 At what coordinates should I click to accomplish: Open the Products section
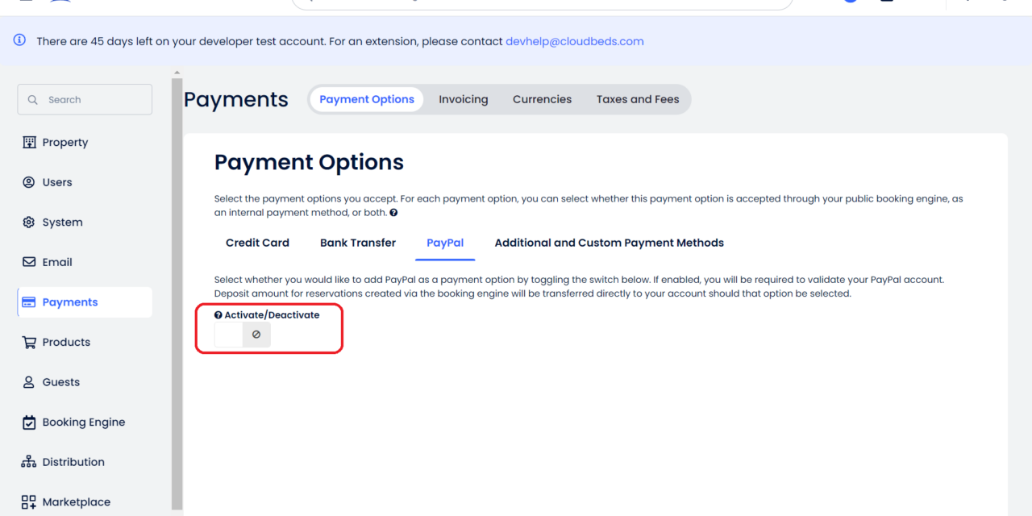pos(65,342)
